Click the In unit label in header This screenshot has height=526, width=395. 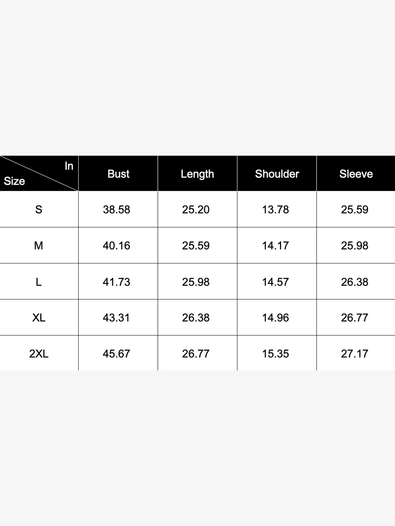pos(69,166)
